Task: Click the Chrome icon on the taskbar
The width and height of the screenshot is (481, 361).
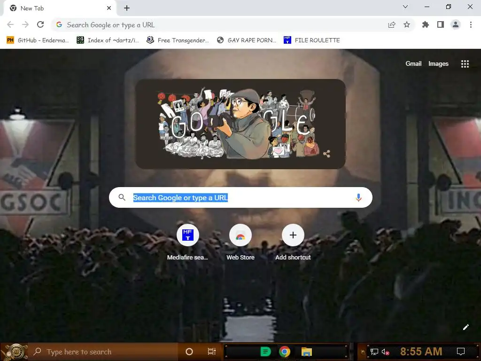Action: click(284, 352)
